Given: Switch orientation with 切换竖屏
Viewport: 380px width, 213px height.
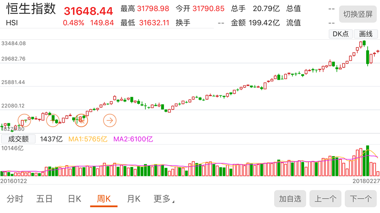Looking at the screenshot, I should pos(357,14).
